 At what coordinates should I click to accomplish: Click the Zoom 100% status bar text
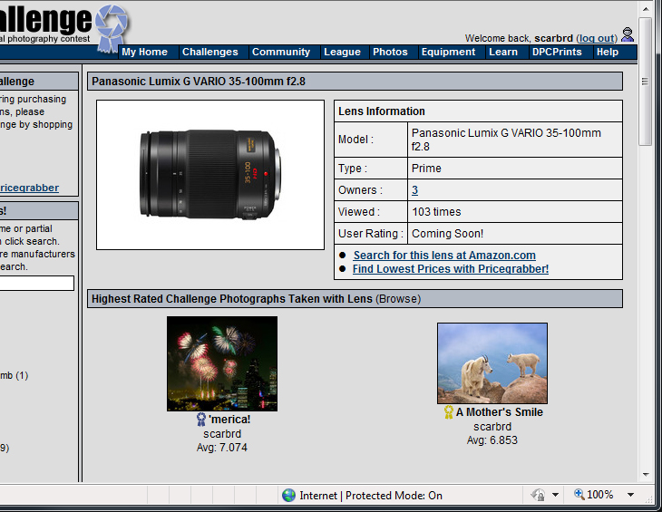pyautogui.click(x=600, y=495)
